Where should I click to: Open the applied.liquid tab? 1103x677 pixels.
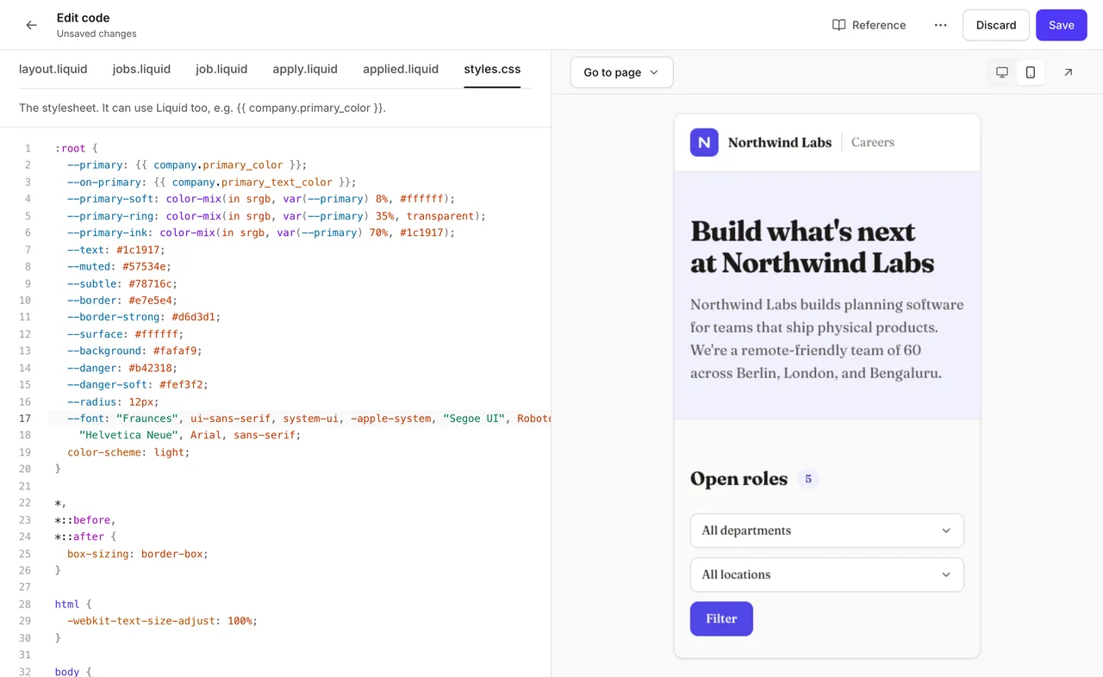pyautogui.click(x=401, y=69)
